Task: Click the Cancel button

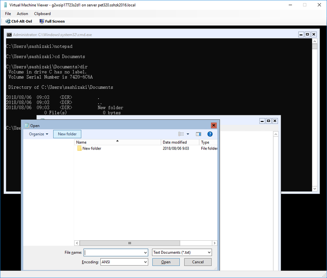Action: (198, 262)
